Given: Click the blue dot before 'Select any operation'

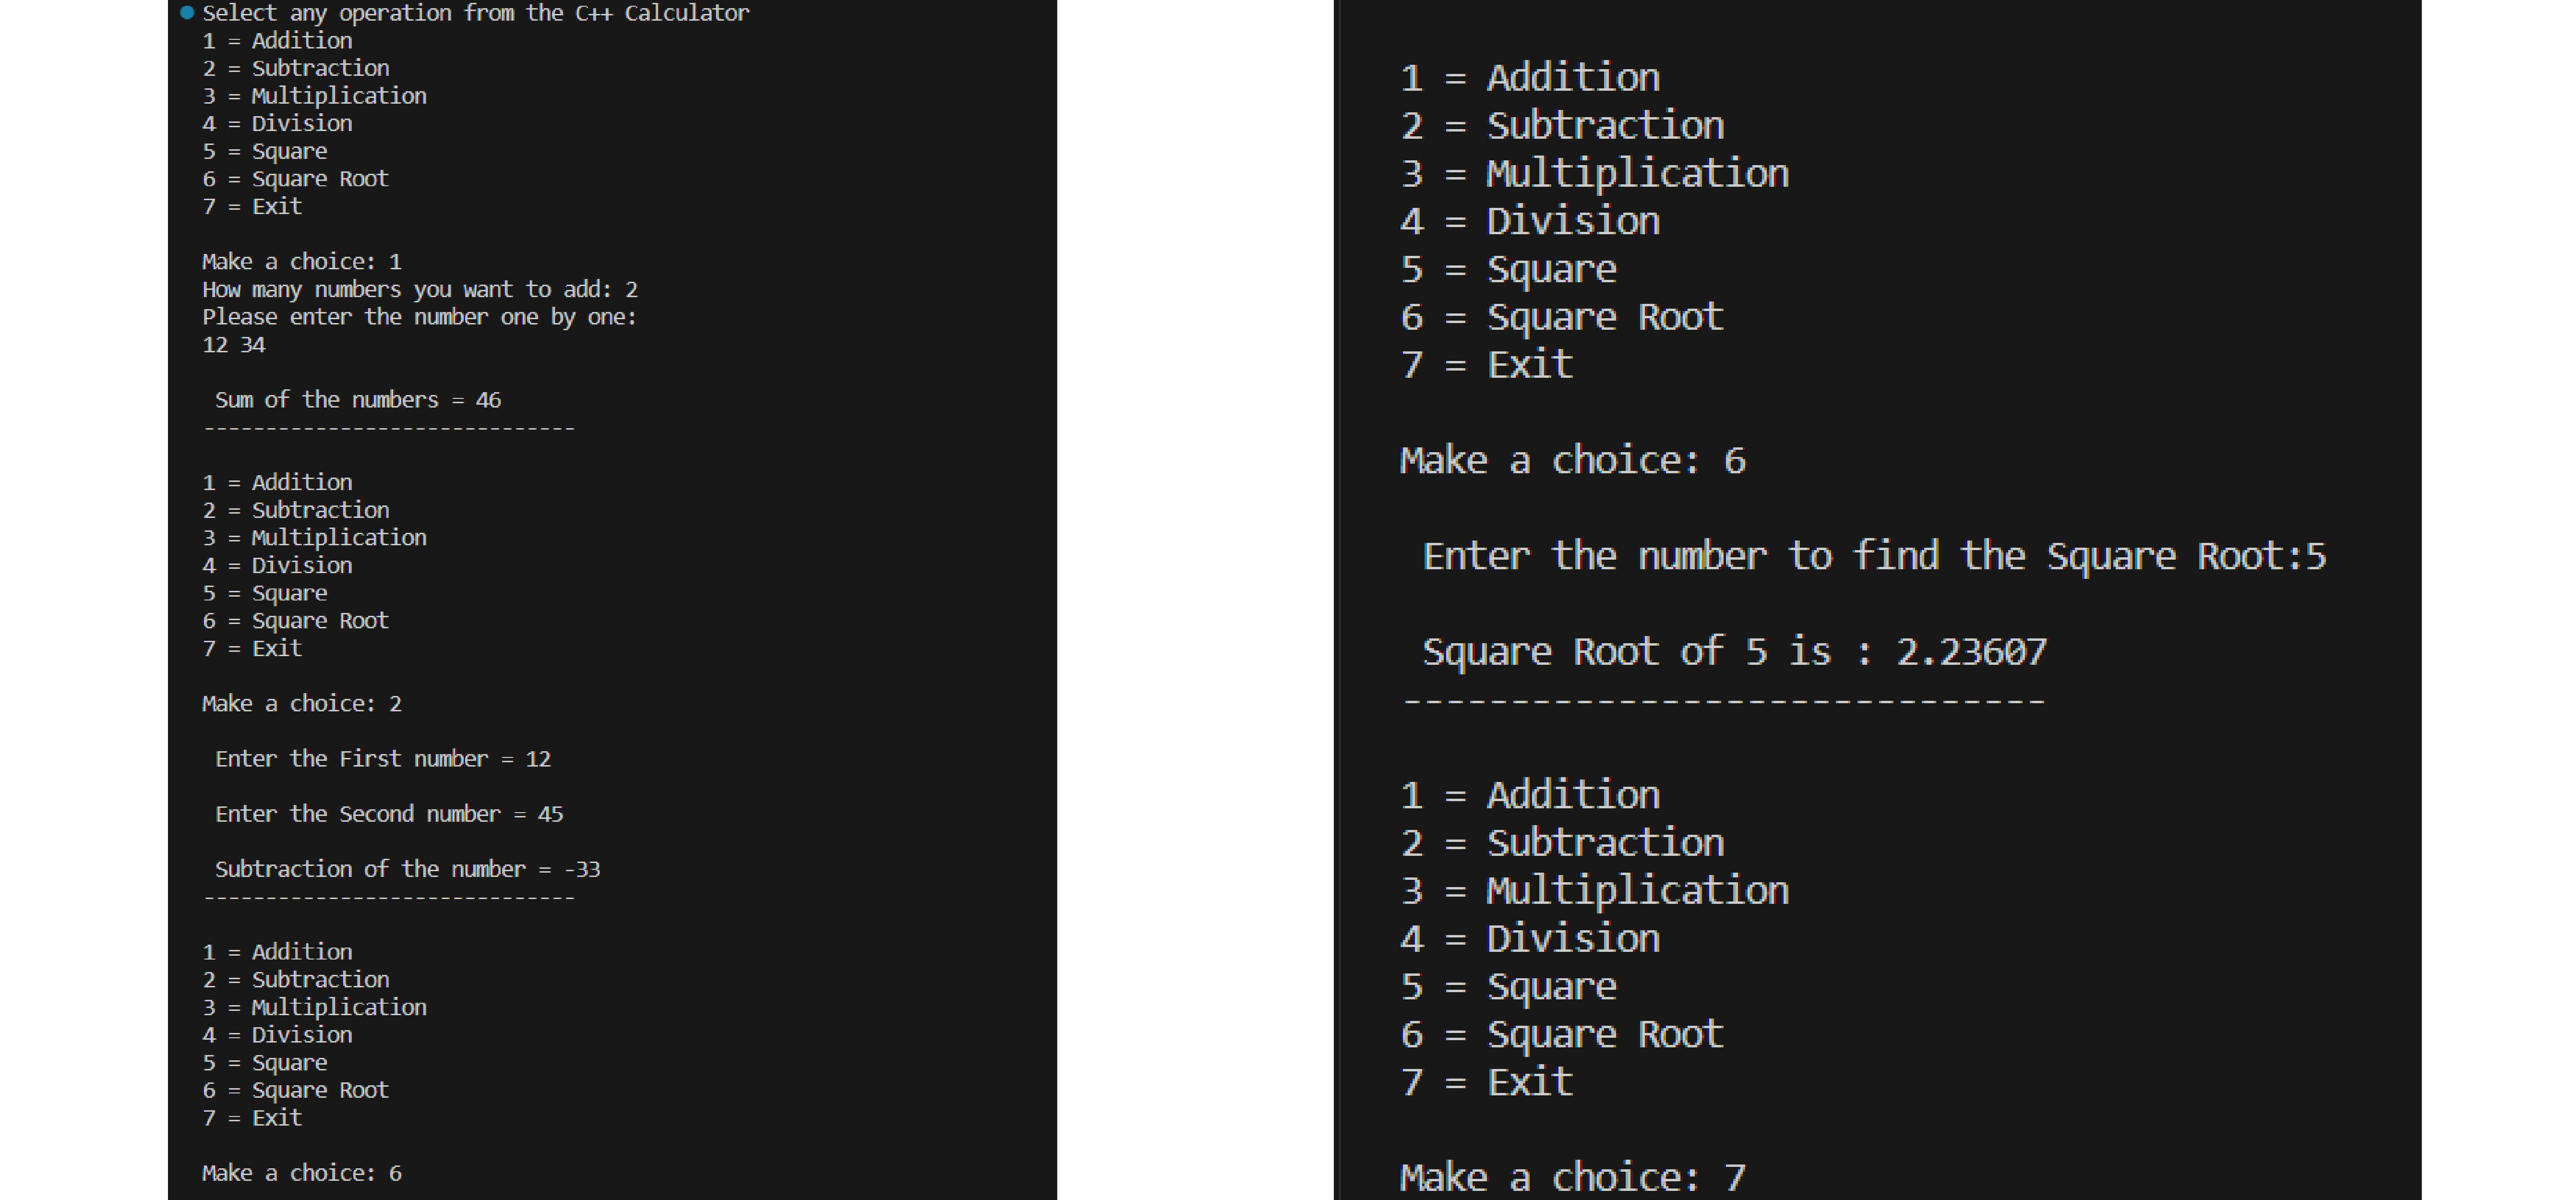Looking at the screenshot, I should click(x=187, y=13).
